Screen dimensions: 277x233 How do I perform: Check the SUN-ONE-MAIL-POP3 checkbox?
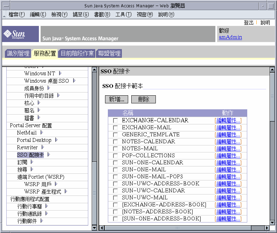point(115,177)
